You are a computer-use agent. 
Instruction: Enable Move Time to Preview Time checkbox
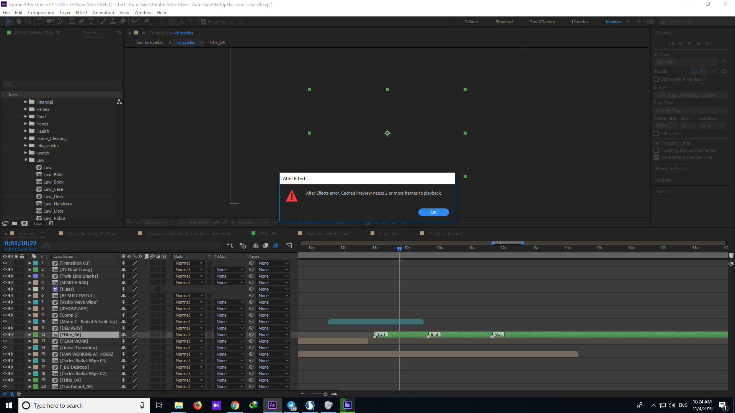point(656,157)
